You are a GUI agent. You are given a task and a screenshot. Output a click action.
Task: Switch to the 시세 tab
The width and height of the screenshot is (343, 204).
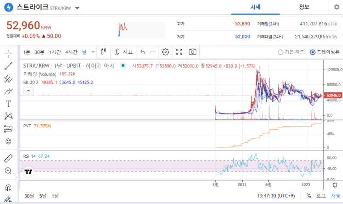(255, 7)
